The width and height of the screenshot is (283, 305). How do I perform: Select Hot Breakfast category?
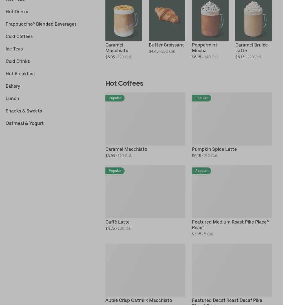coord(20,74)
